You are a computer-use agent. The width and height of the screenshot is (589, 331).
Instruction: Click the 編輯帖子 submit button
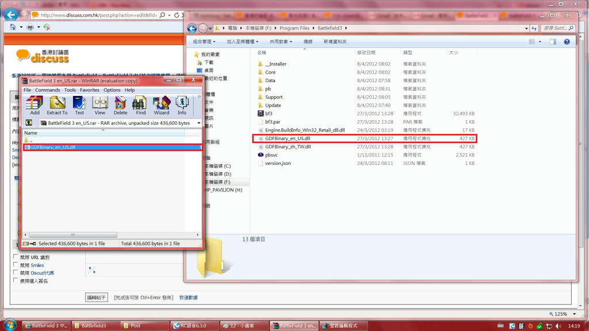pyautogui.click(x=97, y=298)
